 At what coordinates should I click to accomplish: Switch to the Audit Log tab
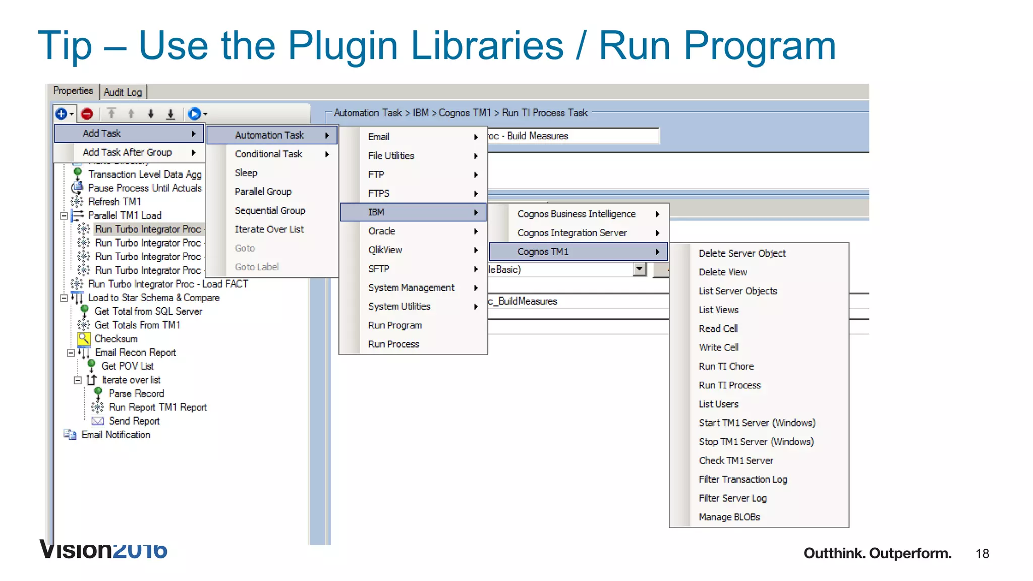(123, 92)
